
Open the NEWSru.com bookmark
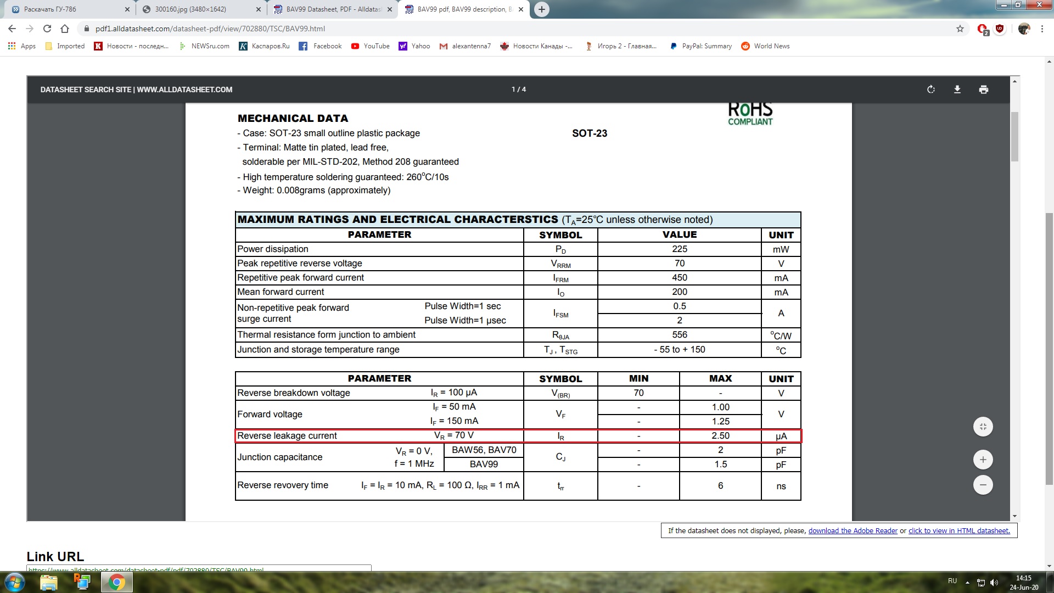(204, 46)
